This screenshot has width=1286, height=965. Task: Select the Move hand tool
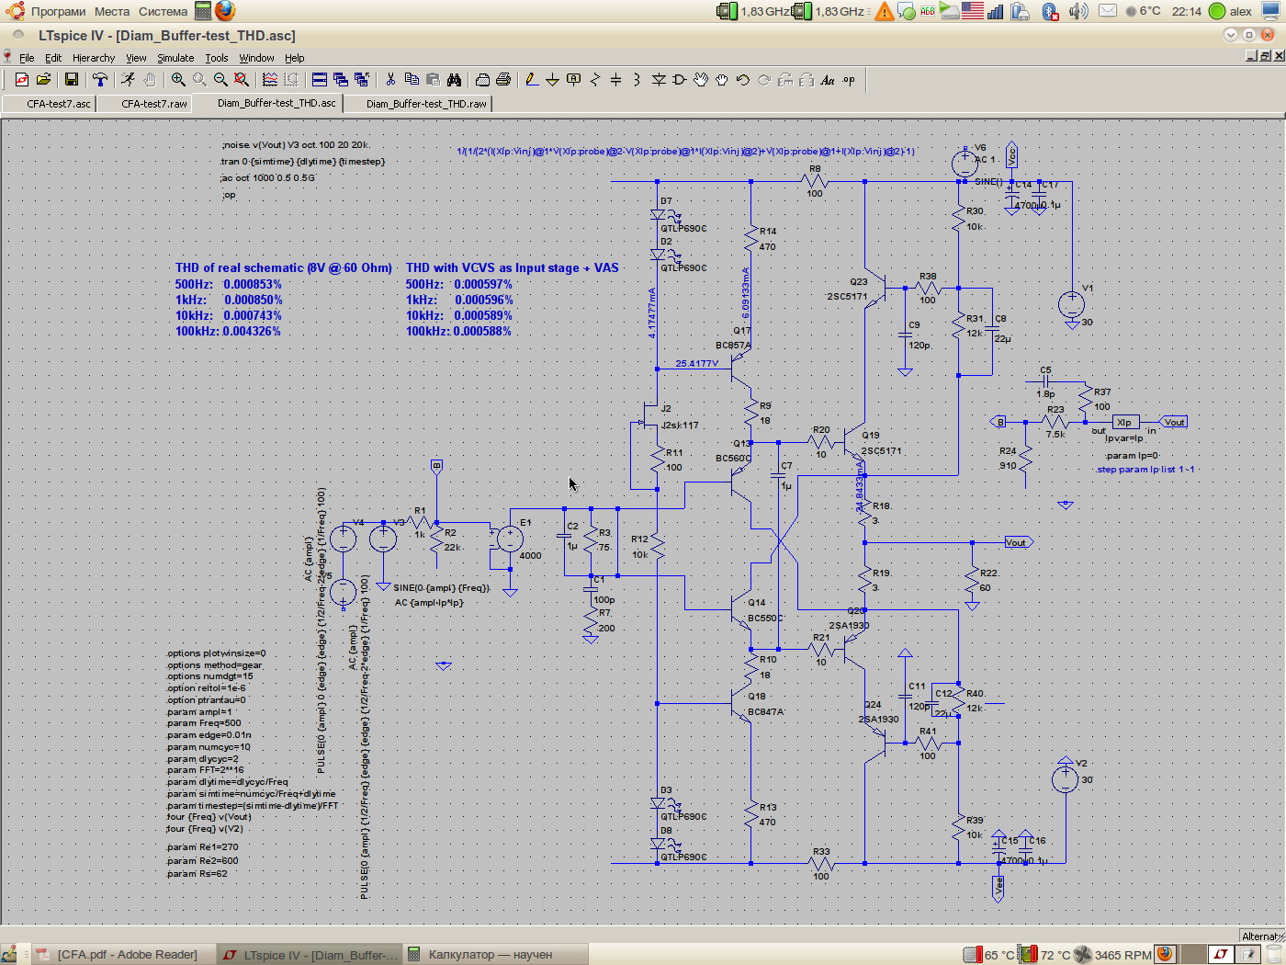click(x=701, y=80)
